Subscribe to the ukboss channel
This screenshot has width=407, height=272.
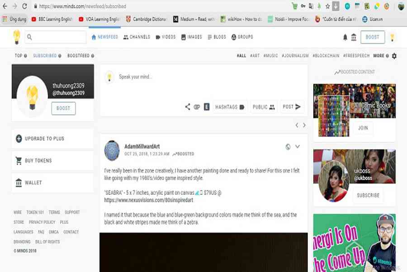click(368, 195)
